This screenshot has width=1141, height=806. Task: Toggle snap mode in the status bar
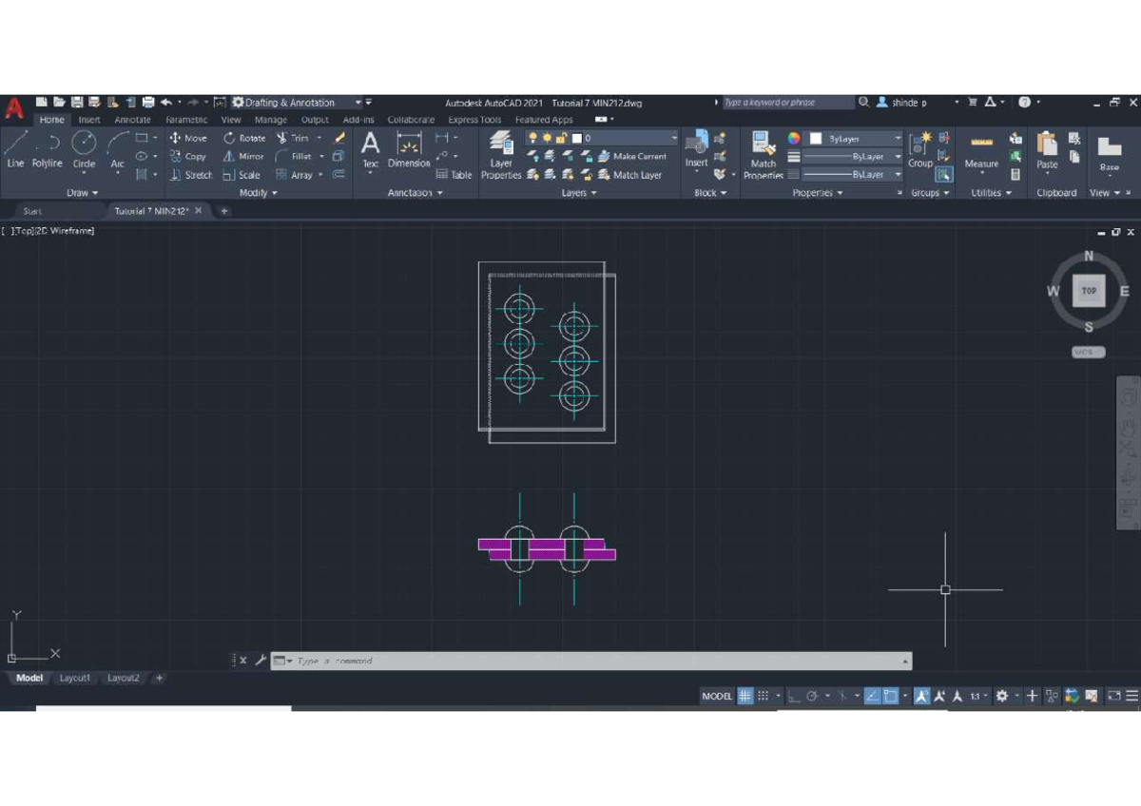[764, 696]
